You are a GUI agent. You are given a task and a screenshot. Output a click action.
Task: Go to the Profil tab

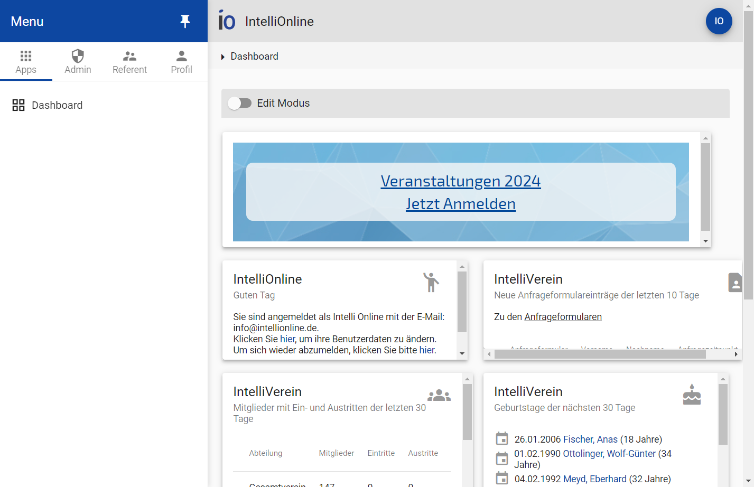(x=181, y=62)
